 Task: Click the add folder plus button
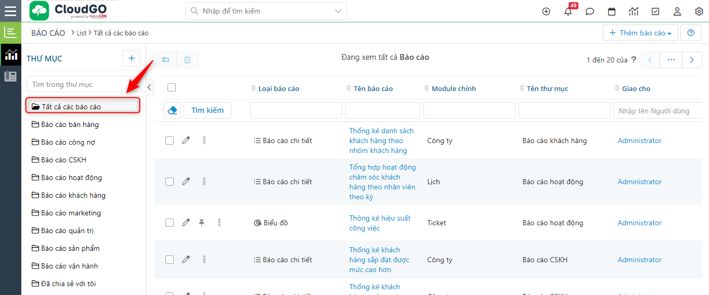click(x=132, y=58)
